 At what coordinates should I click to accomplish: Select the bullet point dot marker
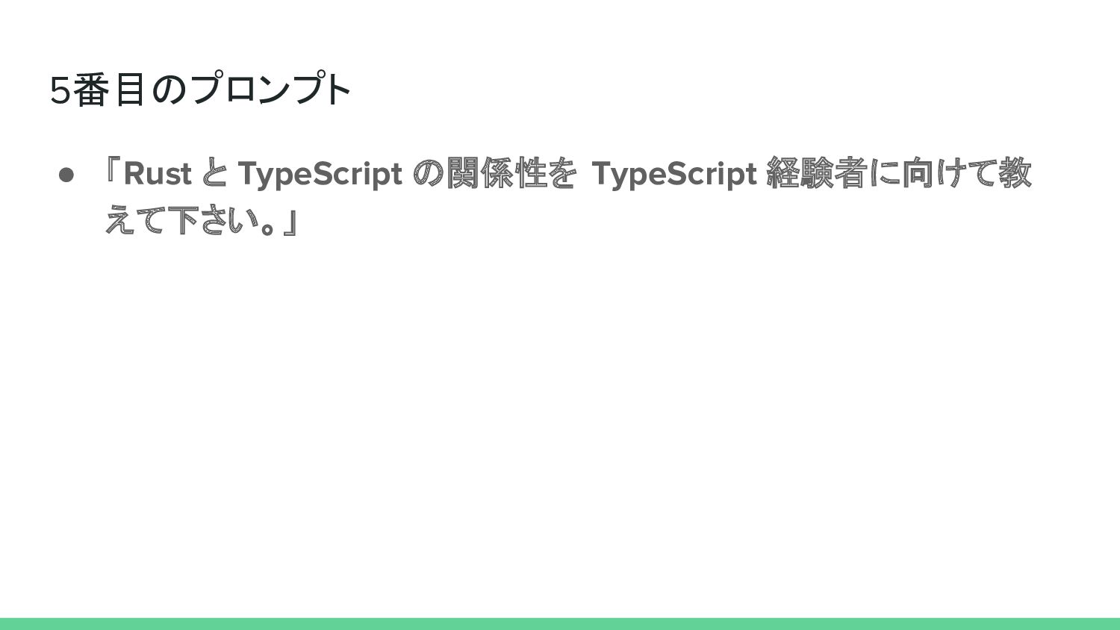pos(66,174)
